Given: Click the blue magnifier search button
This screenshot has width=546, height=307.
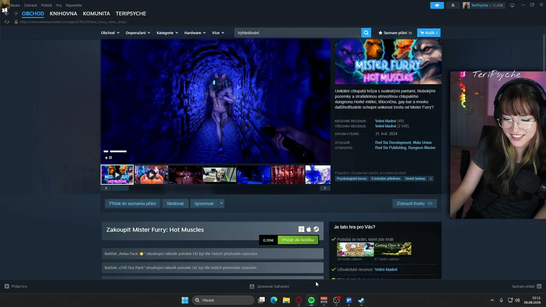Looking at the screenshot, I should [x=366, y=33].
